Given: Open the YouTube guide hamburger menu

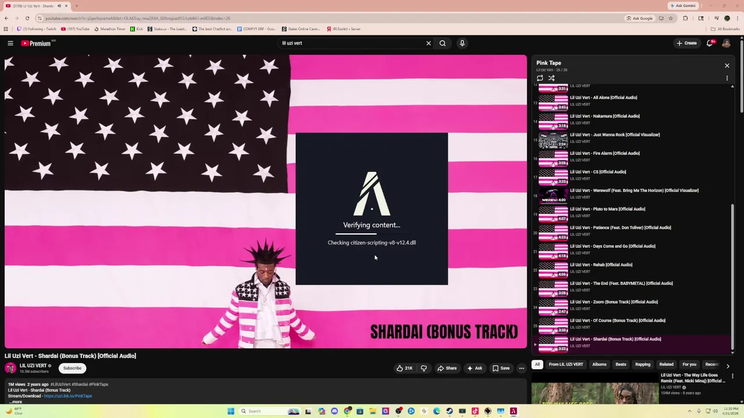Looking at the screenshot, I should [10, 43].
